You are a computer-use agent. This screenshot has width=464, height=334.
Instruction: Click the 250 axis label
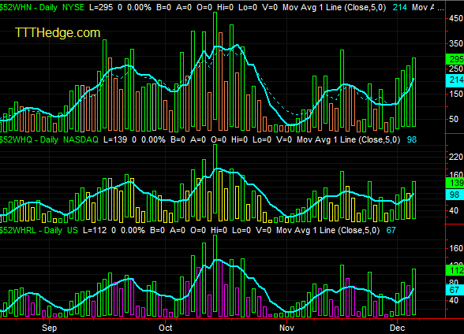(456, 69)
